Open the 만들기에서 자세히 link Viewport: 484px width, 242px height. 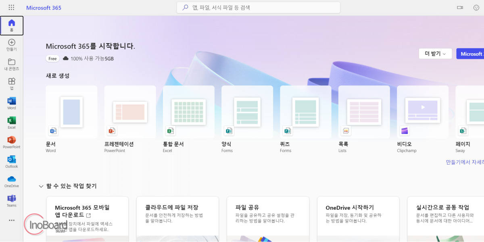click(465, 162)
